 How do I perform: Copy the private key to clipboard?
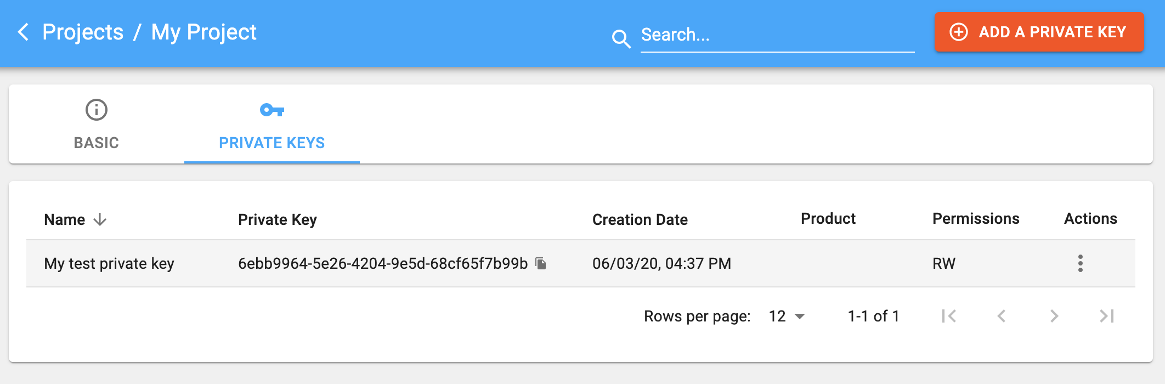(541, 264)
